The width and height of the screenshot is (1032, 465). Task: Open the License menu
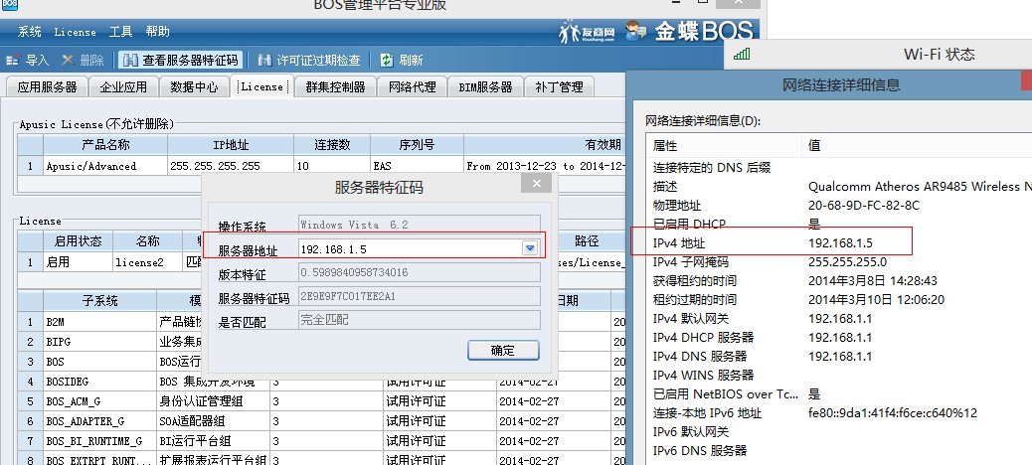click(x=75, y=32)
